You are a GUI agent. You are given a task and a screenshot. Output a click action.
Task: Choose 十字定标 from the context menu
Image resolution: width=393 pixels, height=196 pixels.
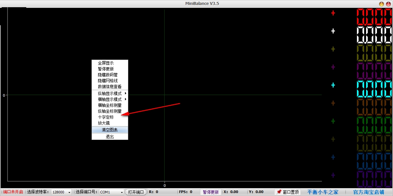[x=110, y=117]
